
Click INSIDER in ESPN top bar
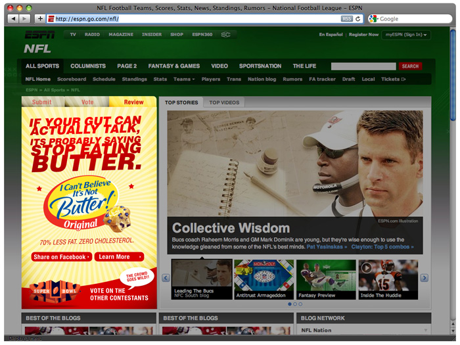point(152,35)
